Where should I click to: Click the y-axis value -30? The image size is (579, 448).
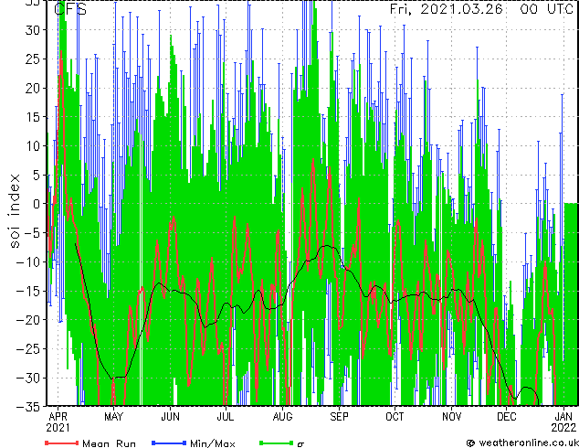point(28,379)
